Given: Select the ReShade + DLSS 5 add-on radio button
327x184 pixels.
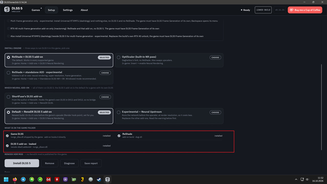Looking at the screenshot, I should point(8,57).
